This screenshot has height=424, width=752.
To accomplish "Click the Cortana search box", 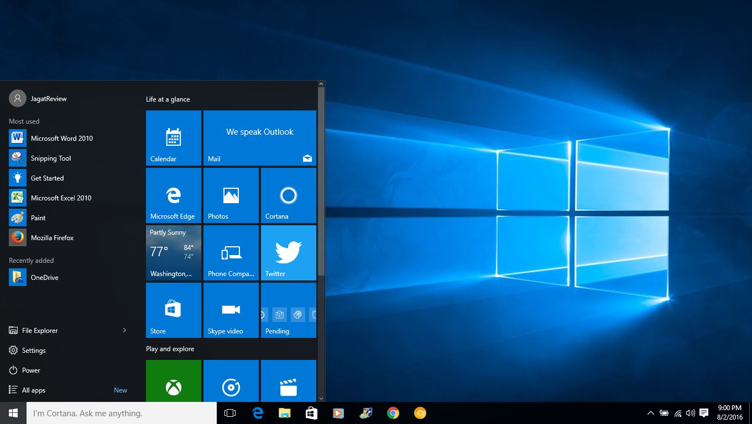I will 122,413.
